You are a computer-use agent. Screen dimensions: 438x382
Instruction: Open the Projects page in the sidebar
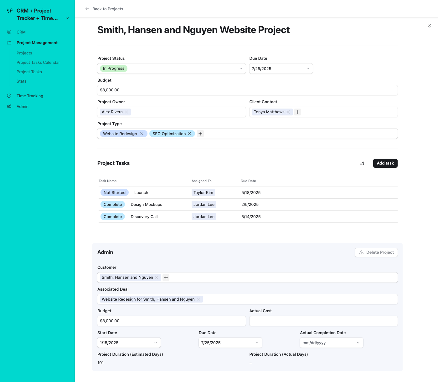(24, 53)
